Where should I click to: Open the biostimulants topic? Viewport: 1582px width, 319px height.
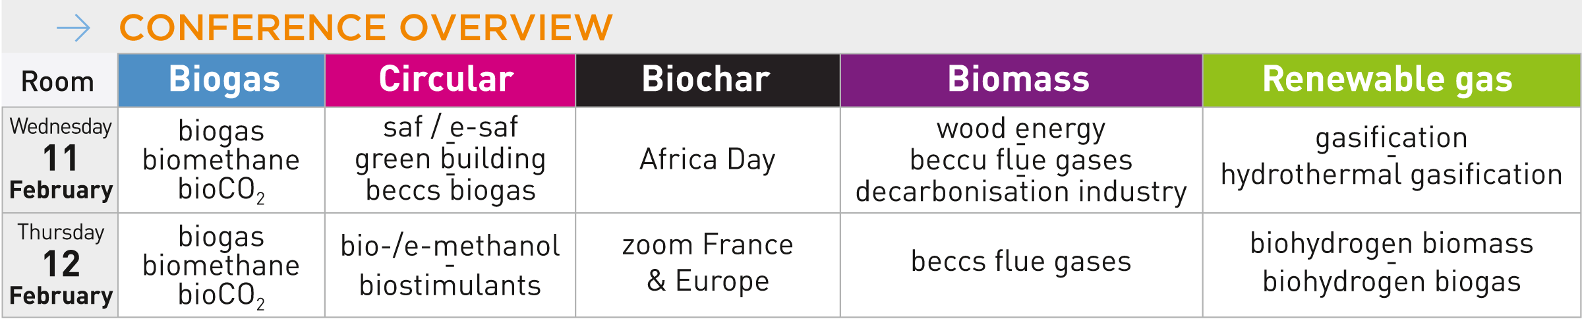tap(450, 286)
